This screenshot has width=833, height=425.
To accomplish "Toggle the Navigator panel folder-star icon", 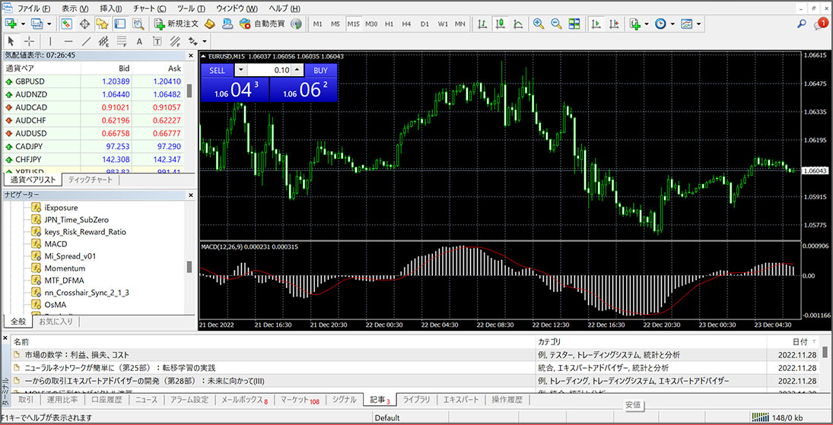I will click(102, 24).
